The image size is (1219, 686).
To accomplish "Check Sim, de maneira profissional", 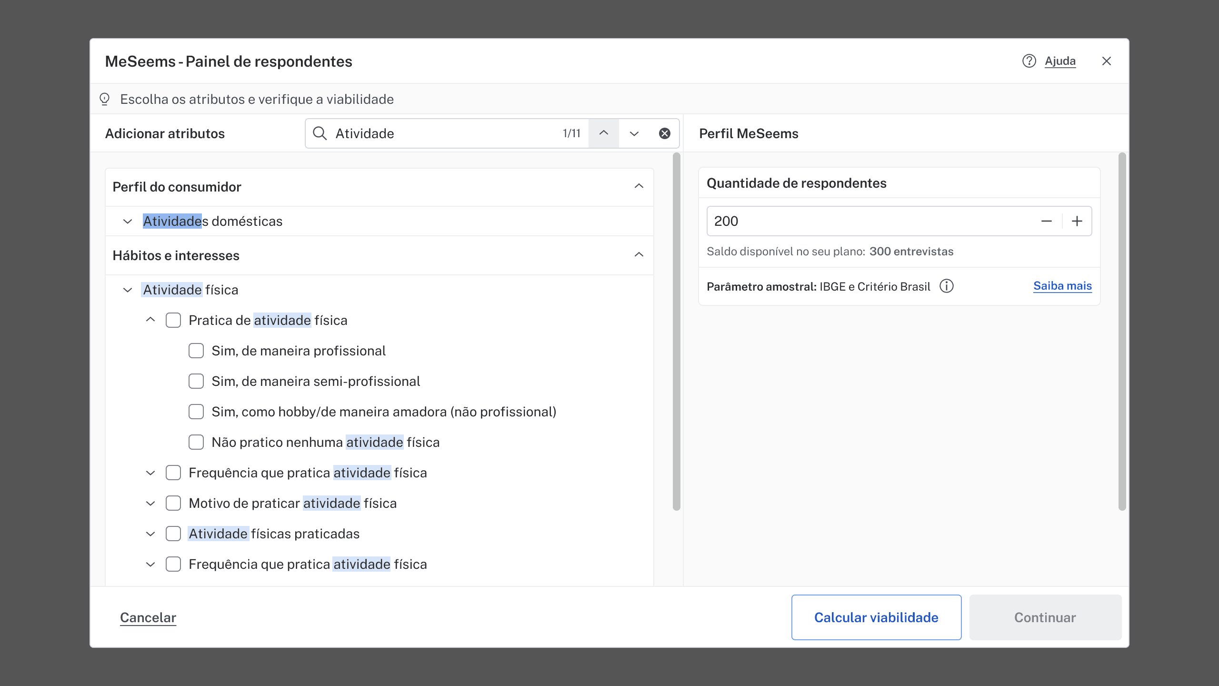I will click(196, 351).
